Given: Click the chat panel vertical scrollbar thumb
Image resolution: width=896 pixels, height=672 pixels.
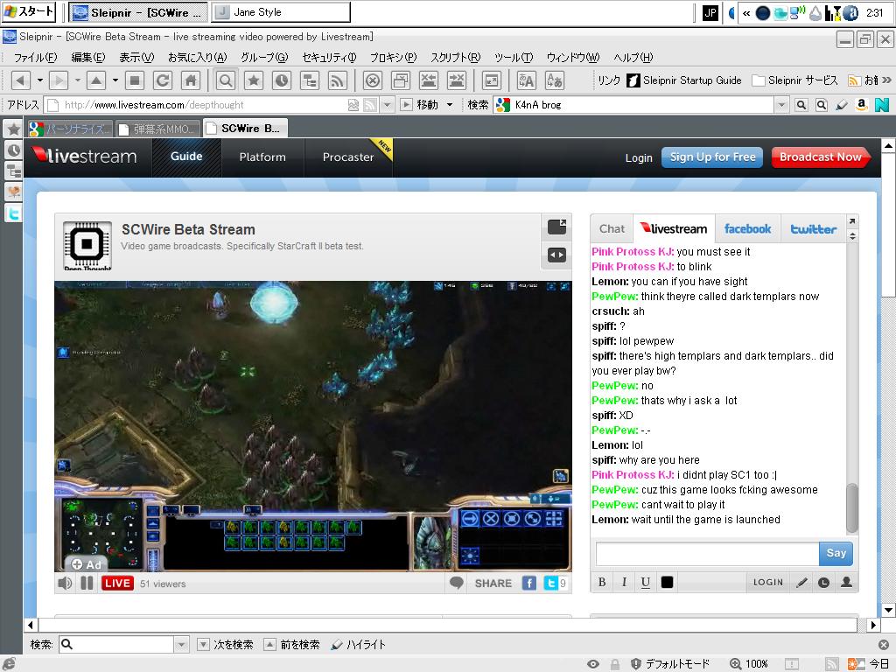Looking at the screenshot, I should 852,508.
